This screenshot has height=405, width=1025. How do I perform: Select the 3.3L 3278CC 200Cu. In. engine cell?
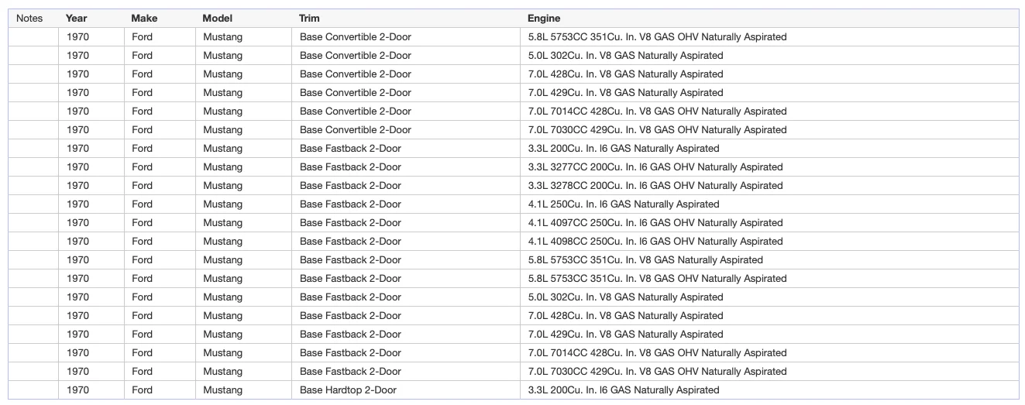click(x=655, y=186)
